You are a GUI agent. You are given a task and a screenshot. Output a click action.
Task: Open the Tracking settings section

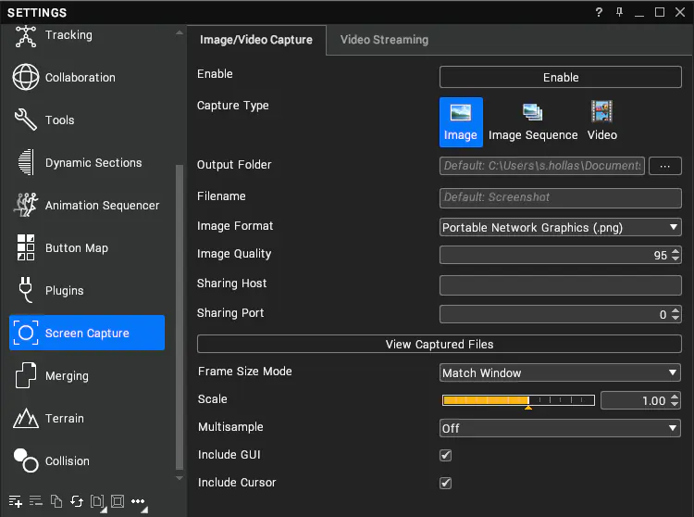(x=87, y=35)
